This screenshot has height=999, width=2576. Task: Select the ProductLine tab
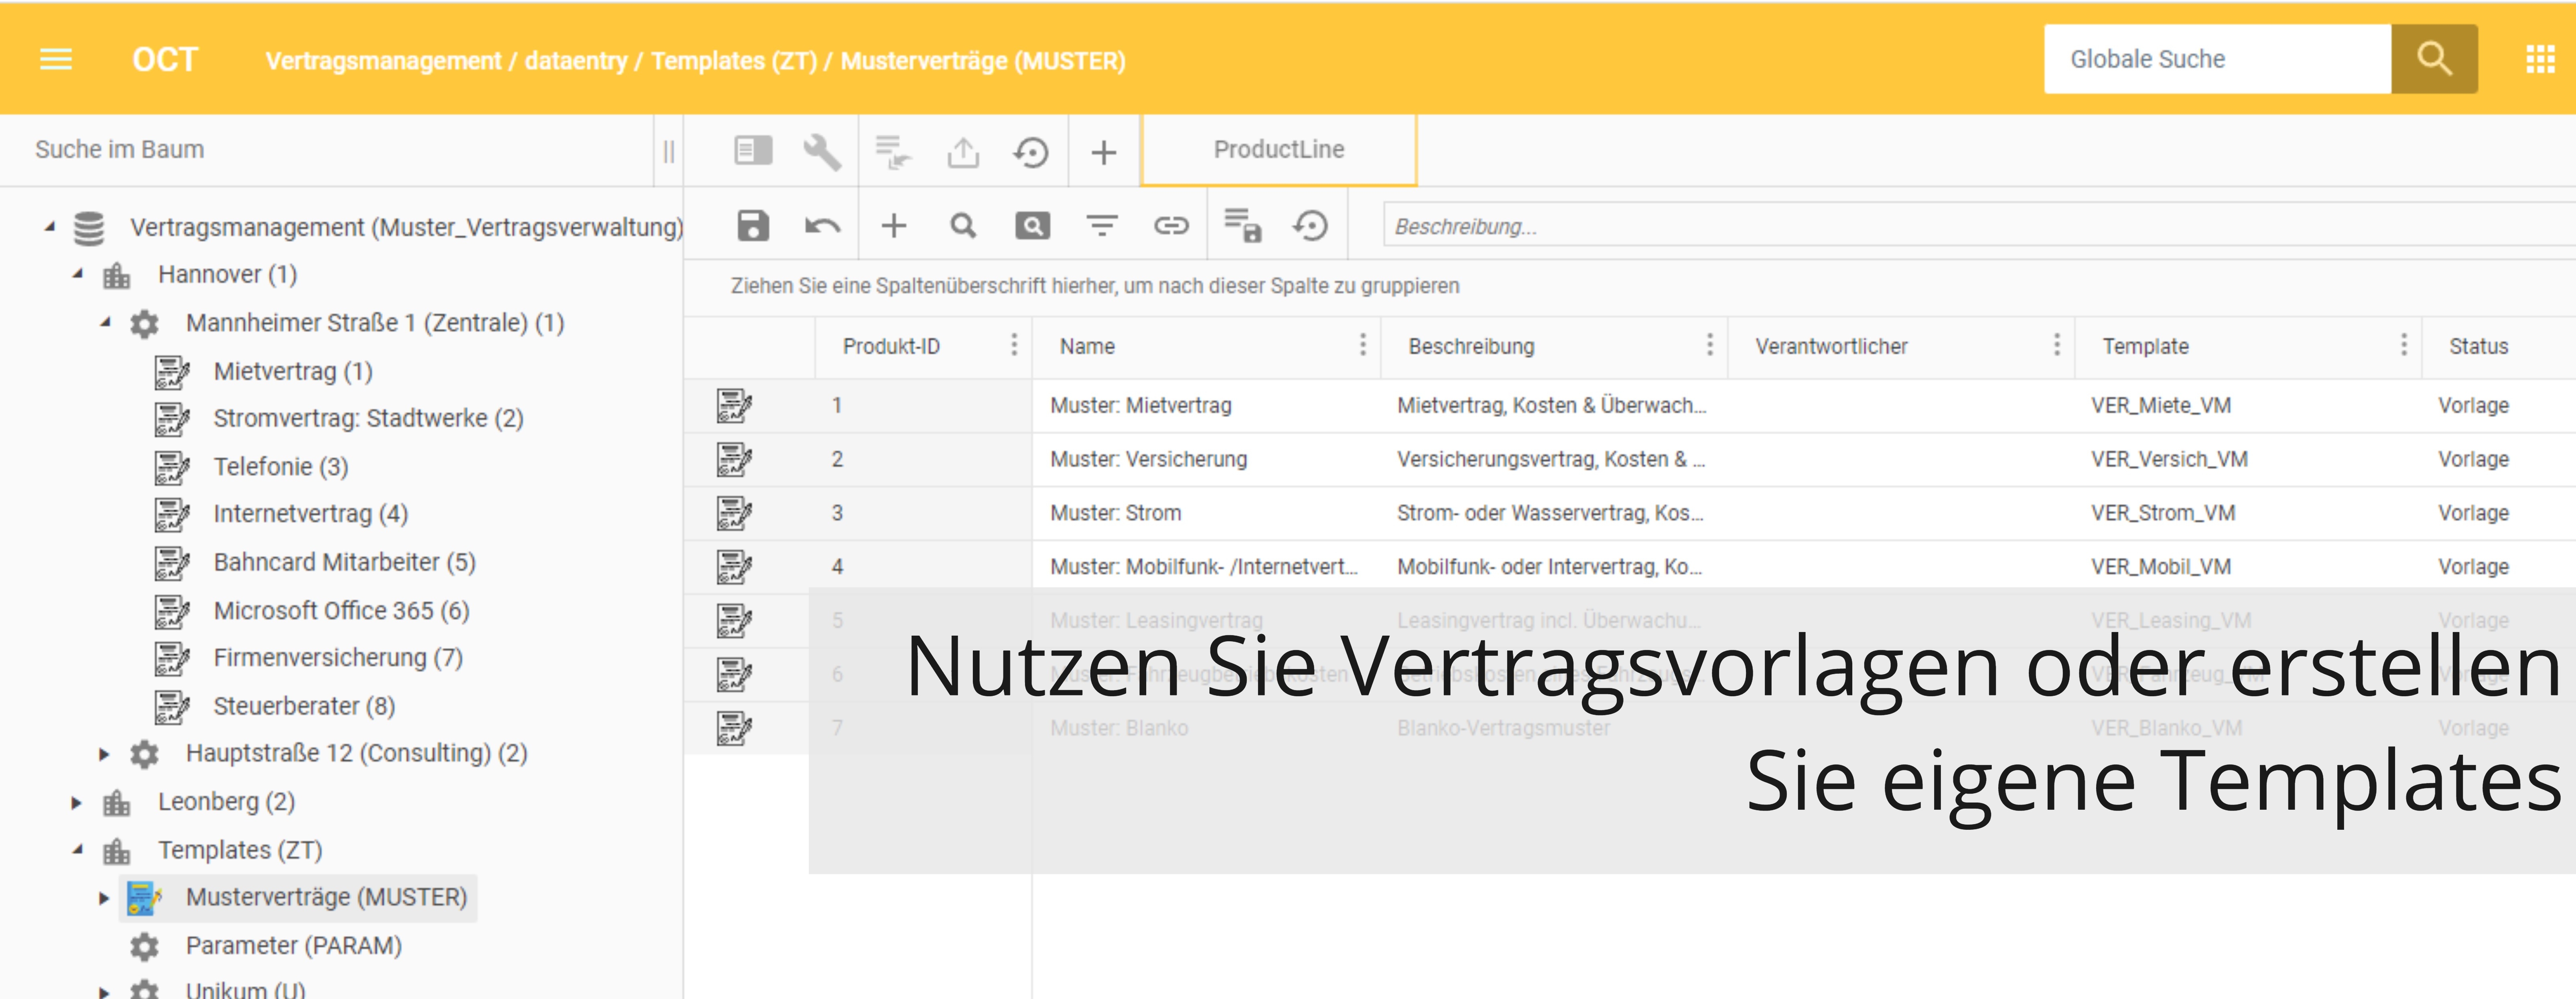[x=1278, y=150]
